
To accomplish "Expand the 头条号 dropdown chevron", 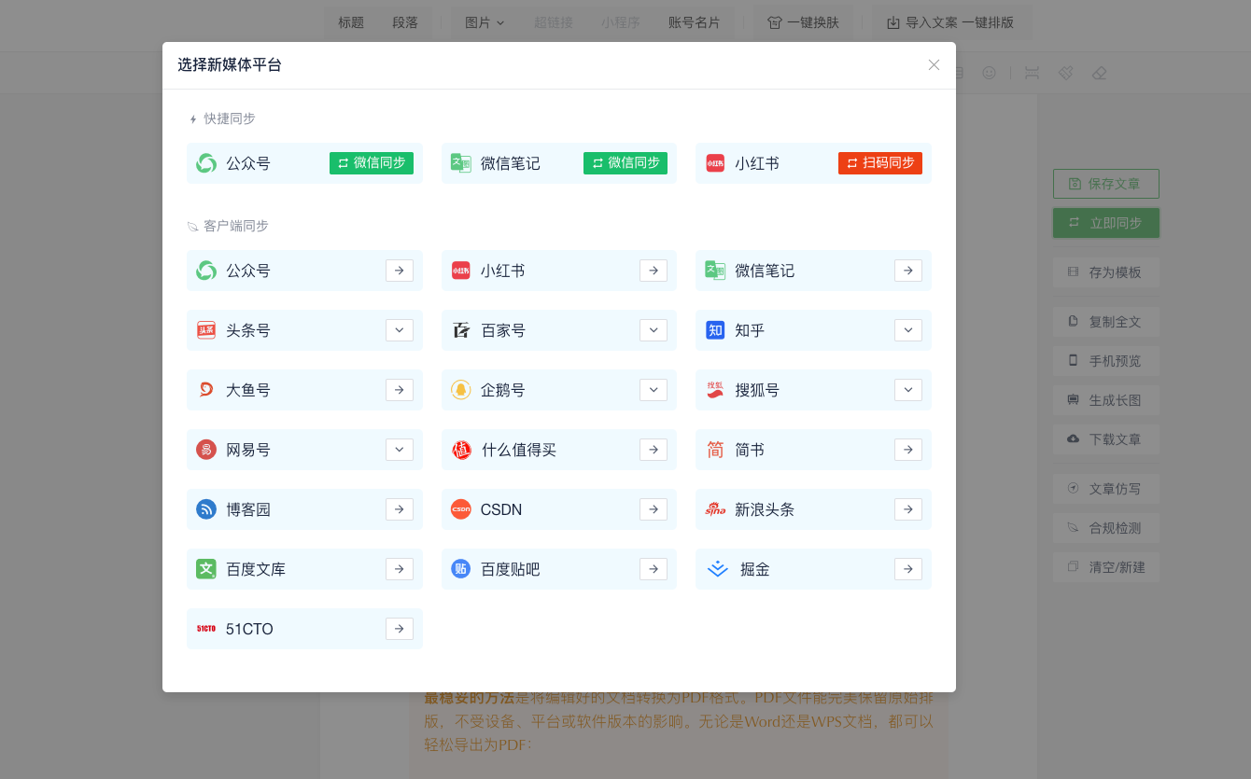I will coord(400,330).
